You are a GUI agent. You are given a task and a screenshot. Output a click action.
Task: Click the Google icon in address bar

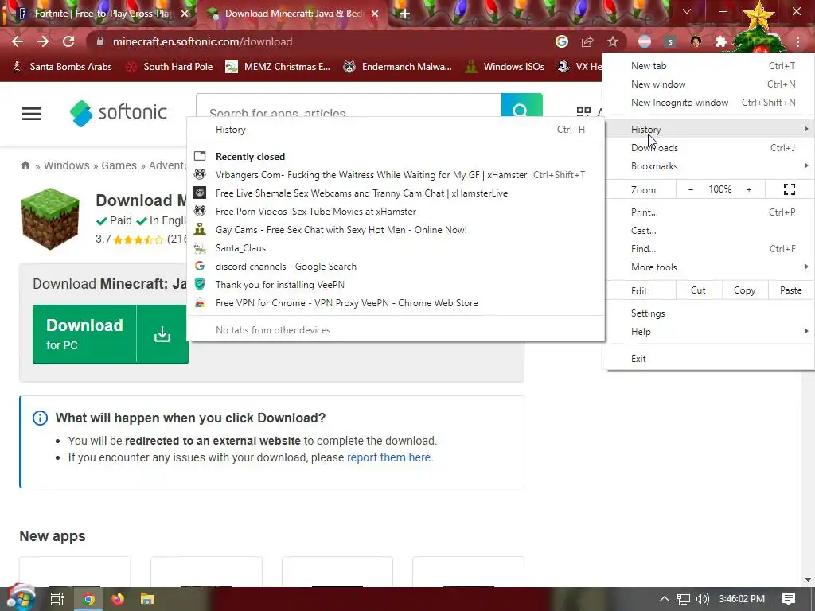coord(561,41)
